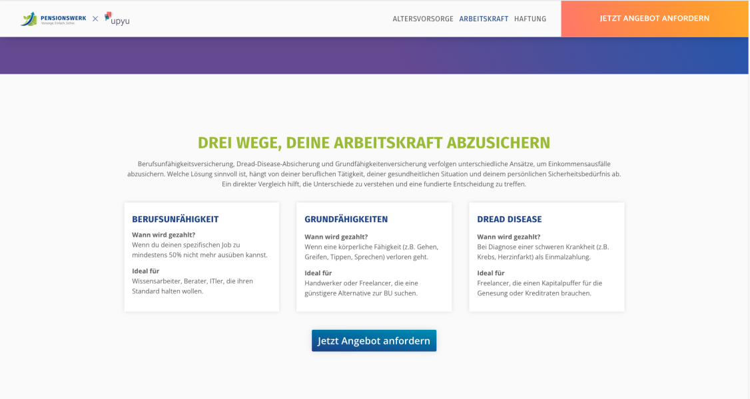This screenshot has height=399, width=750.
Task: Click the intro paragraph below the main heading
Action: [374, 174]
